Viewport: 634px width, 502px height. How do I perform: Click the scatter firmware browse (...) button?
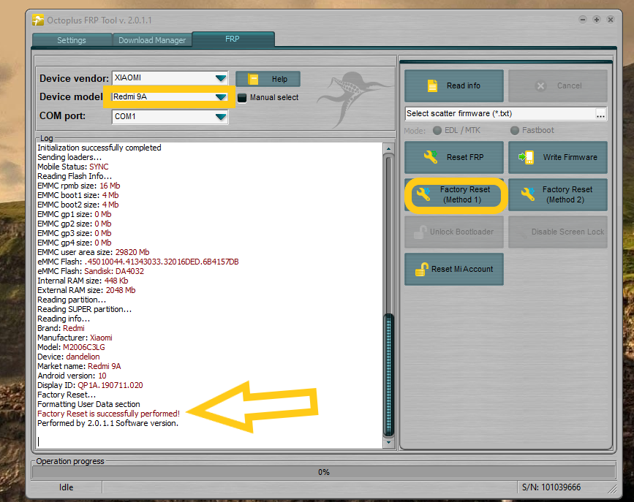tap(600, 114)
